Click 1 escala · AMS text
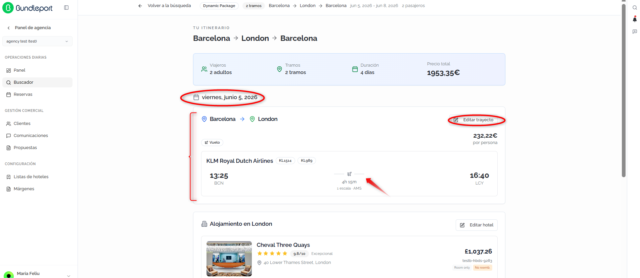Viewport: 640px width, 278px height. point(349,189)
